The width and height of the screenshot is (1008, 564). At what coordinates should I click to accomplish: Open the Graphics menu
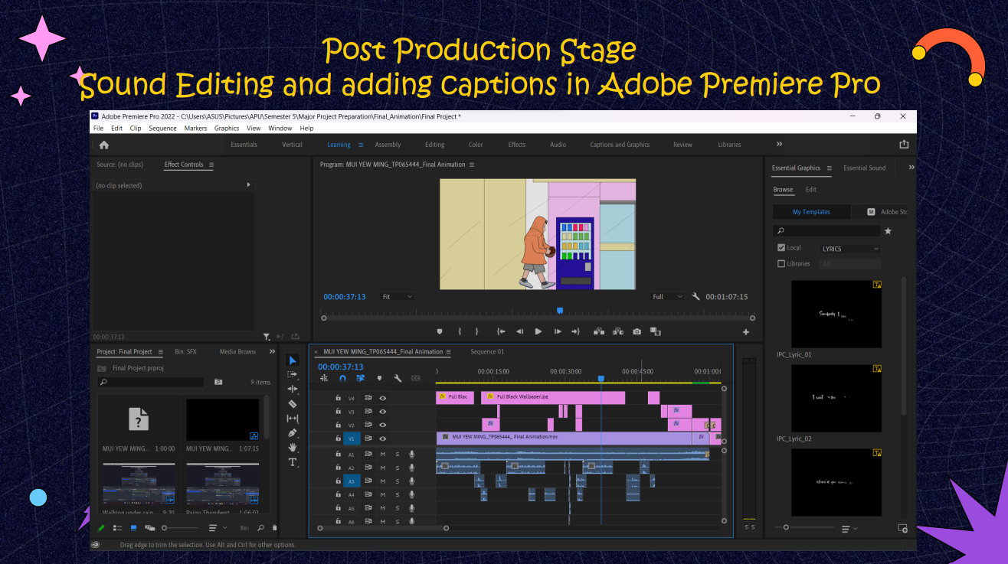[x=227, y=129]
